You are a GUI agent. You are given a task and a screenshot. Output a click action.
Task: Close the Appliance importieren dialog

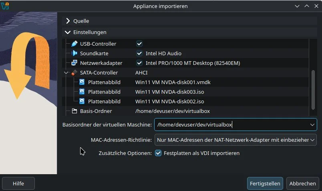[316, 6]
